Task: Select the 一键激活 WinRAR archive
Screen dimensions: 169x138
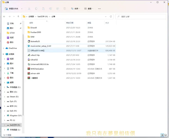Action: 71,78
